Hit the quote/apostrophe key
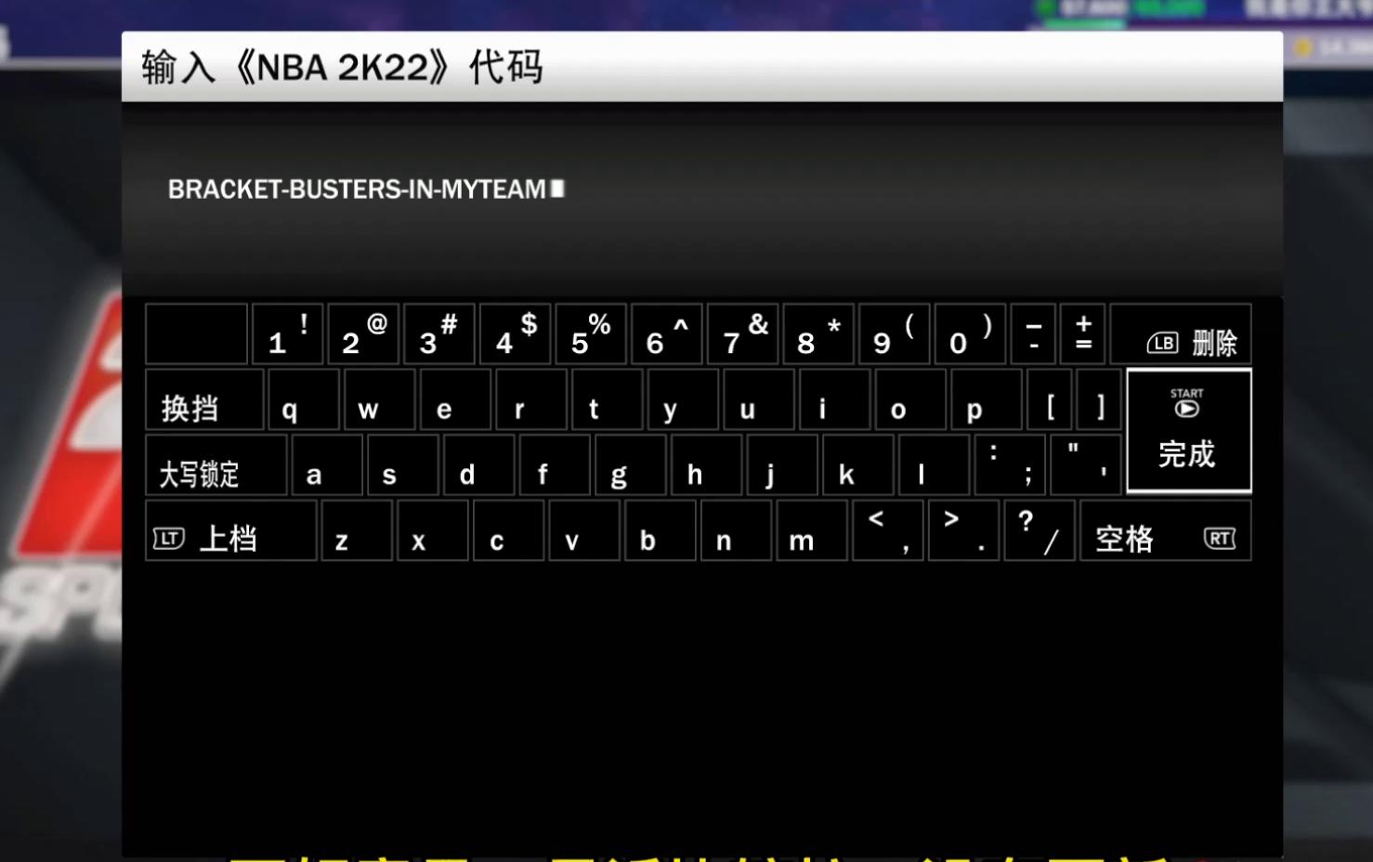The height and width of the screenshot is (862, 1373). pyautogui.click(x=1086, y=465)
